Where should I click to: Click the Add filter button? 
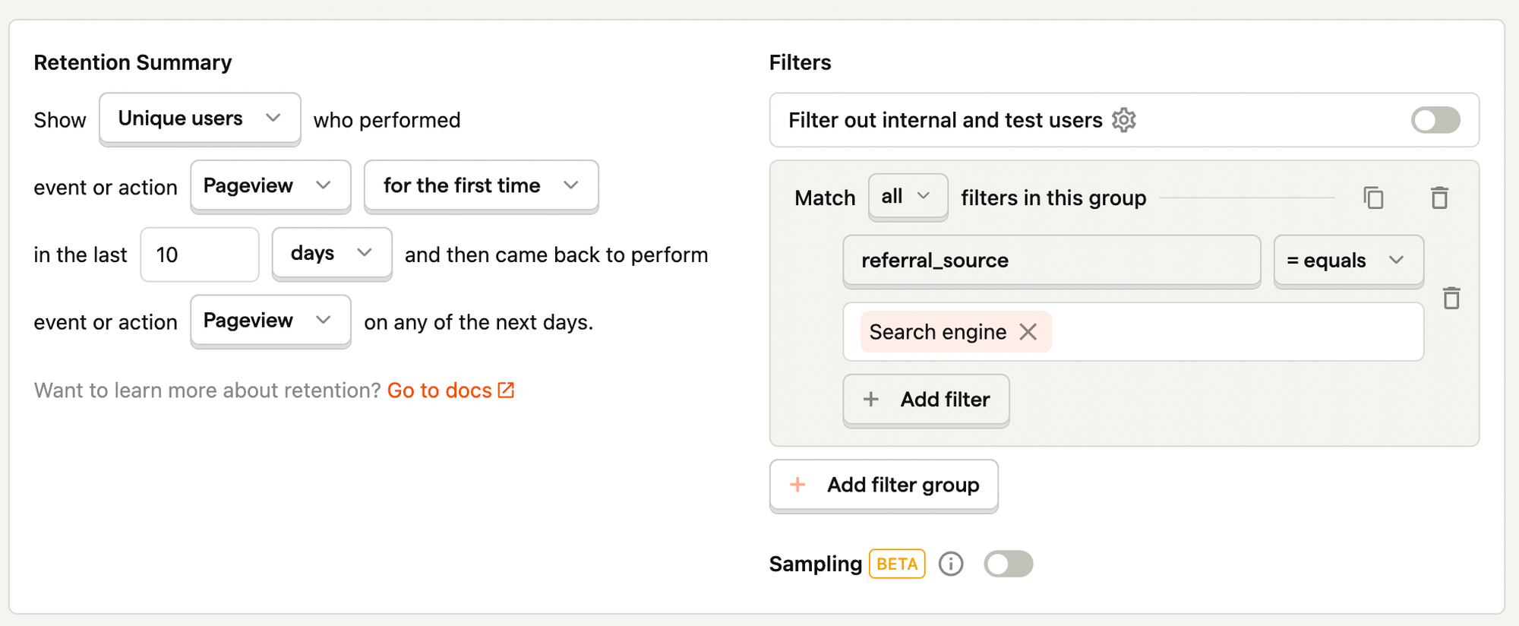tap(926, 400)
